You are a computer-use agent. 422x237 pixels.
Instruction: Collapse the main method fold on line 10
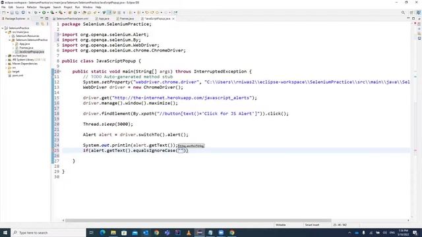[61, 72]
